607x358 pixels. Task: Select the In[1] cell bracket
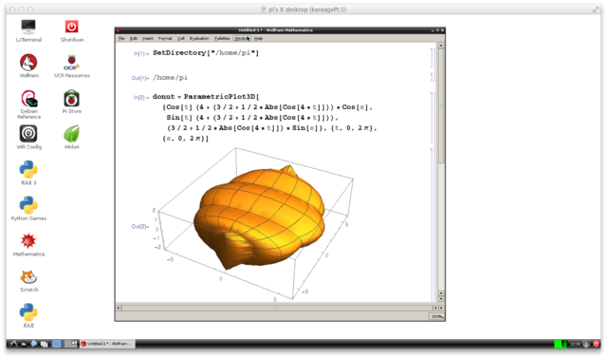(x=432, y=57)
